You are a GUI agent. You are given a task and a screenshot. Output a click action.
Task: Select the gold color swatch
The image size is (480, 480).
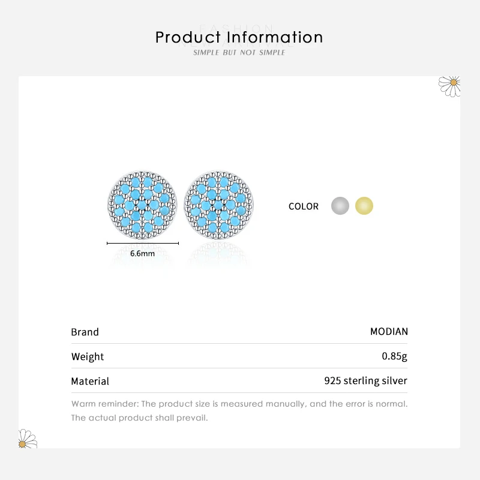coord(364,206)
